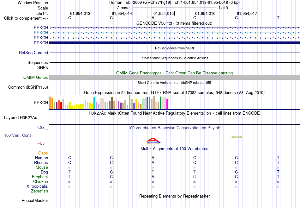Click 'RefSeq genes from NCBI' title

tap(174, 48)
